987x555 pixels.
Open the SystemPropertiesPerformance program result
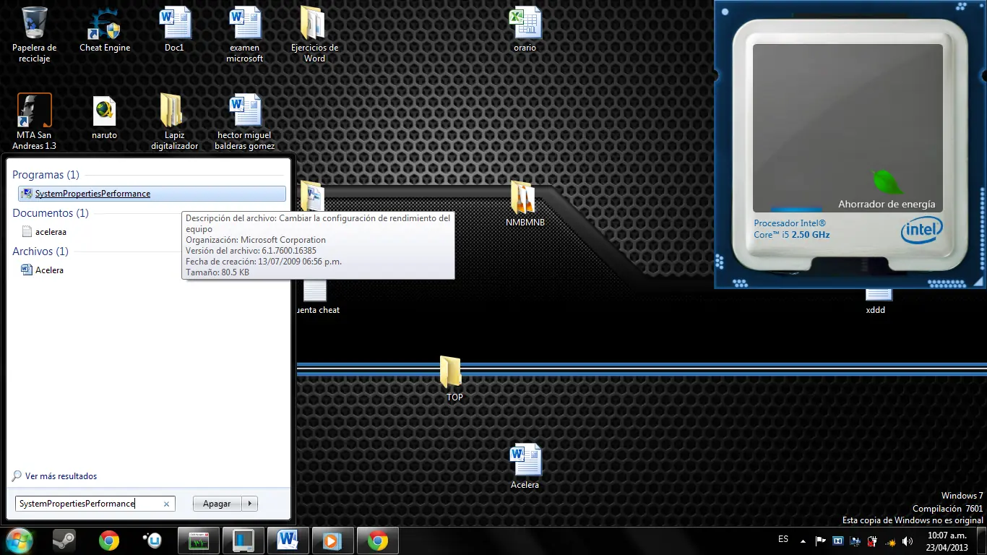point(152,194)
